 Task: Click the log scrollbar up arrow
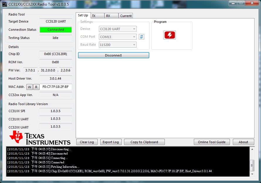click(252, 149)
